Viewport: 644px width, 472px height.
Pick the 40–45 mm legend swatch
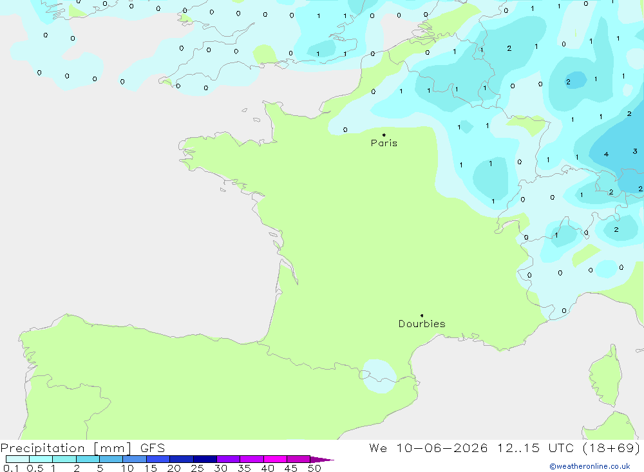(275, 459)
